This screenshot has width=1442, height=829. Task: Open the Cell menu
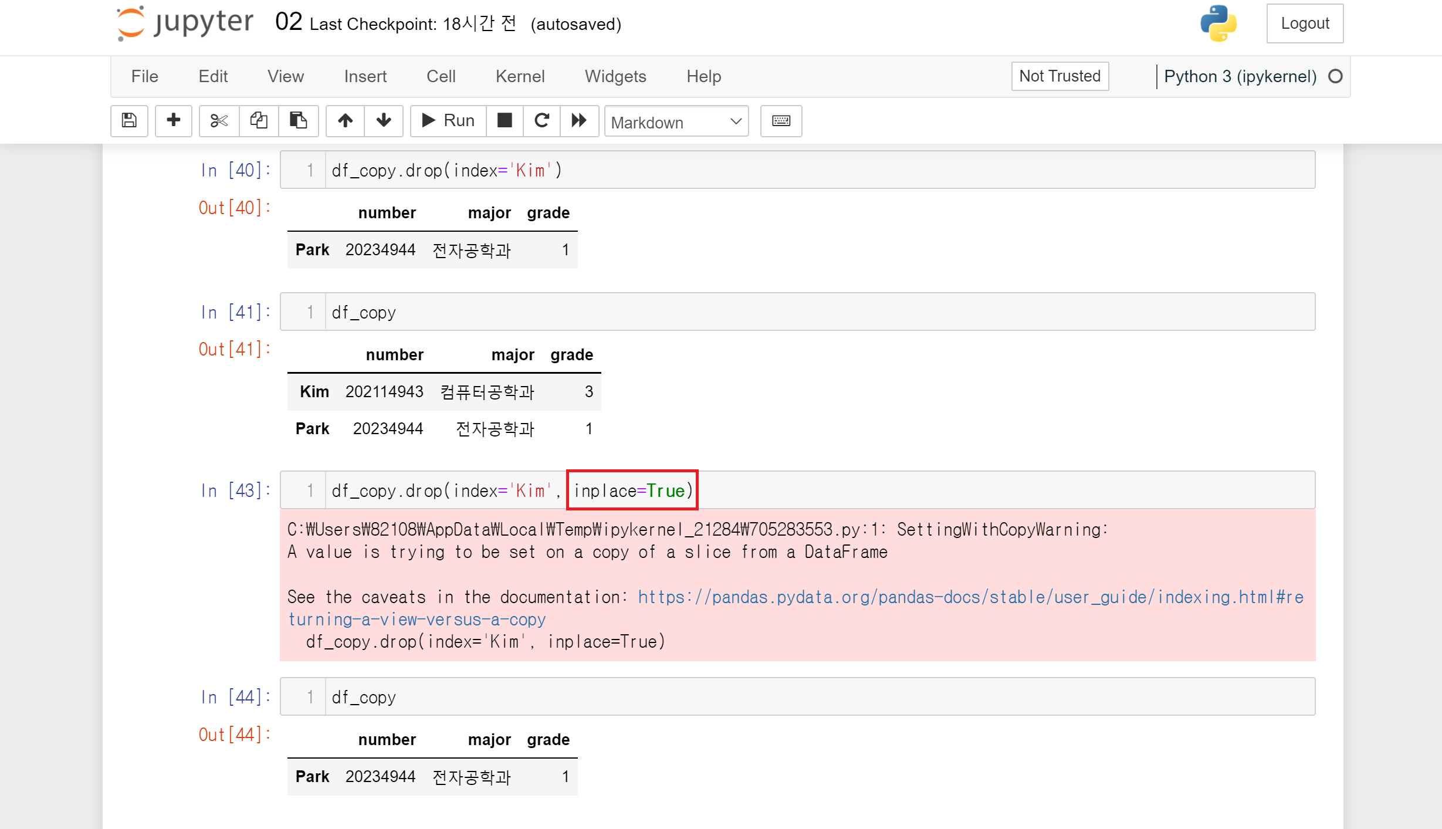[x=441, y=76]
